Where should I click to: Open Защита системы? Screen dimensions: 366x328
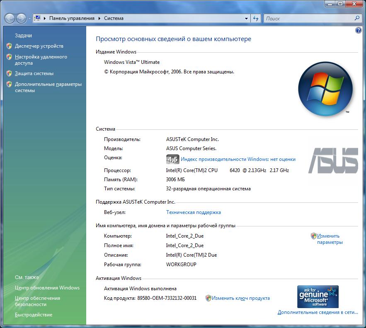point(34,73)
